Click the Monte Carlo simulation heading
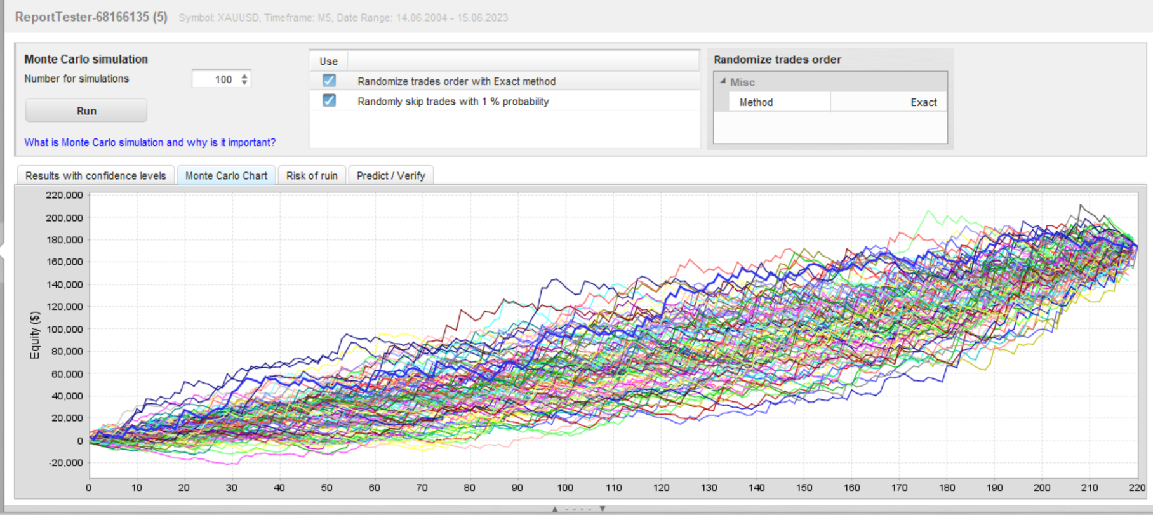 click(86, 59)
